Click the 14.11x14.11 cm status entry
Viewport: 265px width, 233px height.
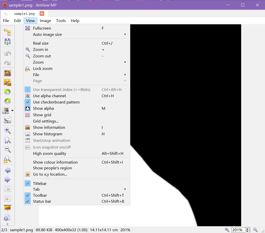104,230
